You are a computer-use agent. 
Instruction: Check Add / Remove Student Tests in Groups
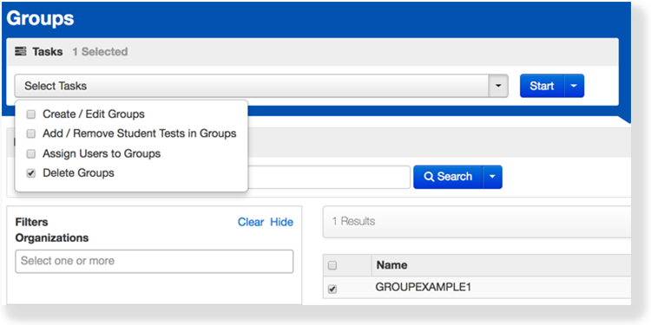pos(30,133)
